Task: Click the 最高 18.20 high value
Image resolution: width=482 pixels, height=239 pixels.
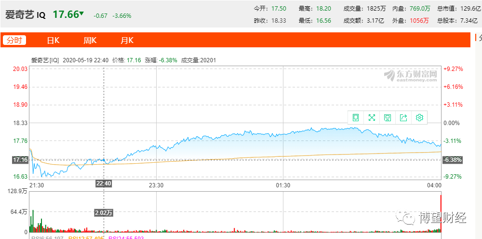Action: tap(323, 9)
